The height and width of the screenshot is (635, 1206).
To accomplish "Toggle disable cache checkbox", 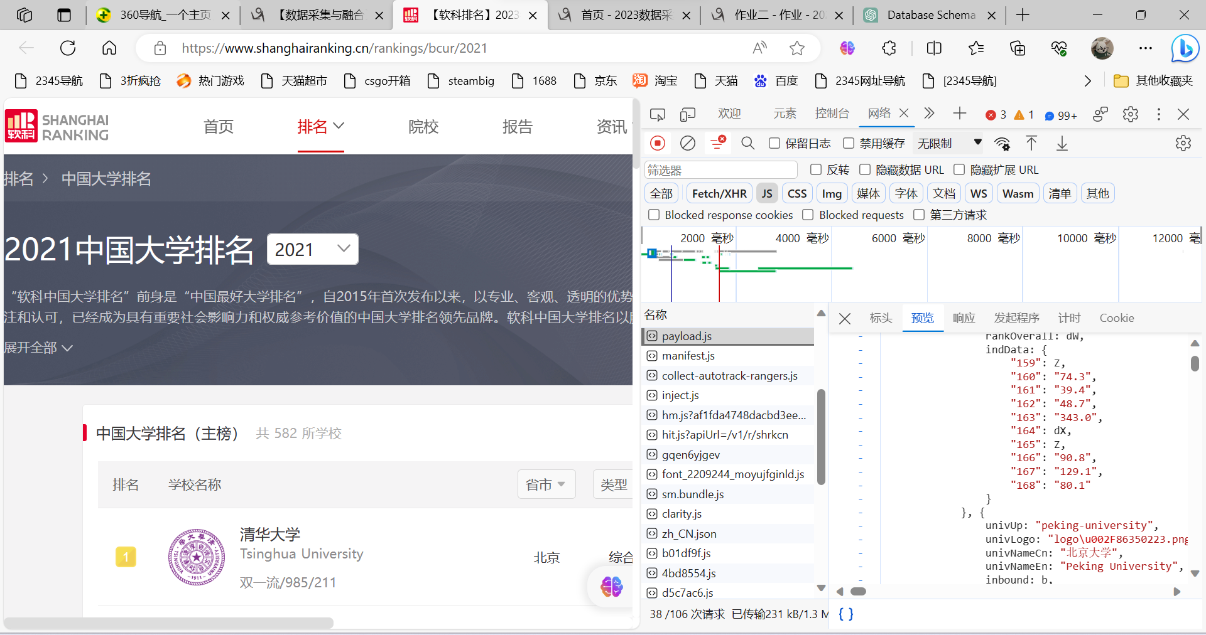I will tap(849, 144).
